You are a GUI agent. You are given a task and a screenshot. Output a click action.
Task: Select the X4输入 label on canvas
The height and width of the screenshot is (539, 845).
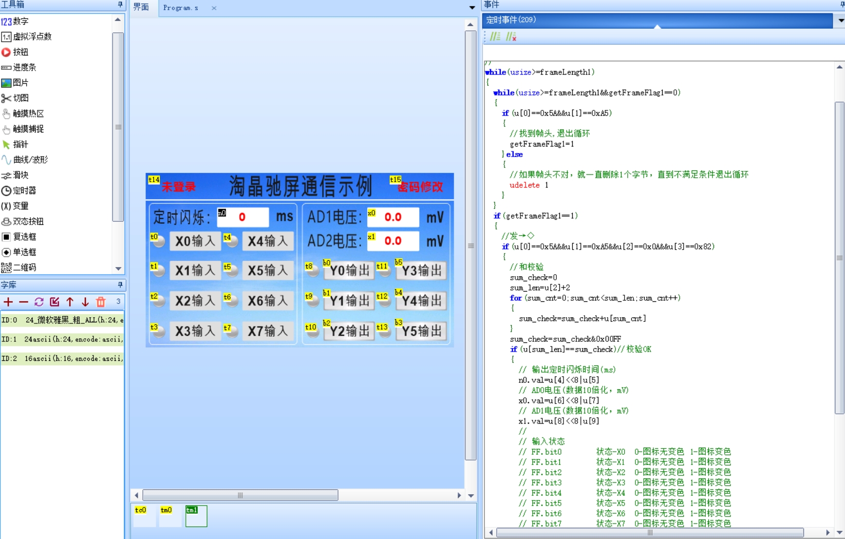click(x=268, y=241)
